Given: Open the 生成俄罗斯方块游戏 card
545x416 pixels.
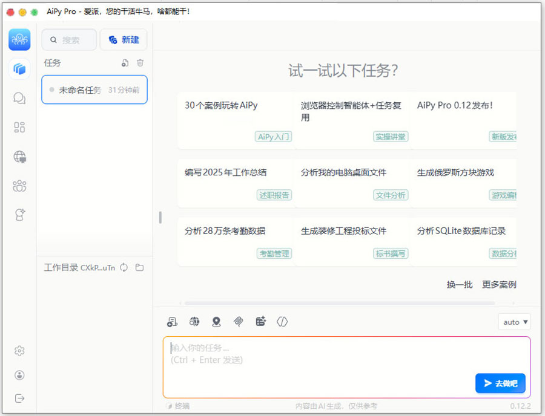Looking at the screenshot, I should tap(464, 183).
